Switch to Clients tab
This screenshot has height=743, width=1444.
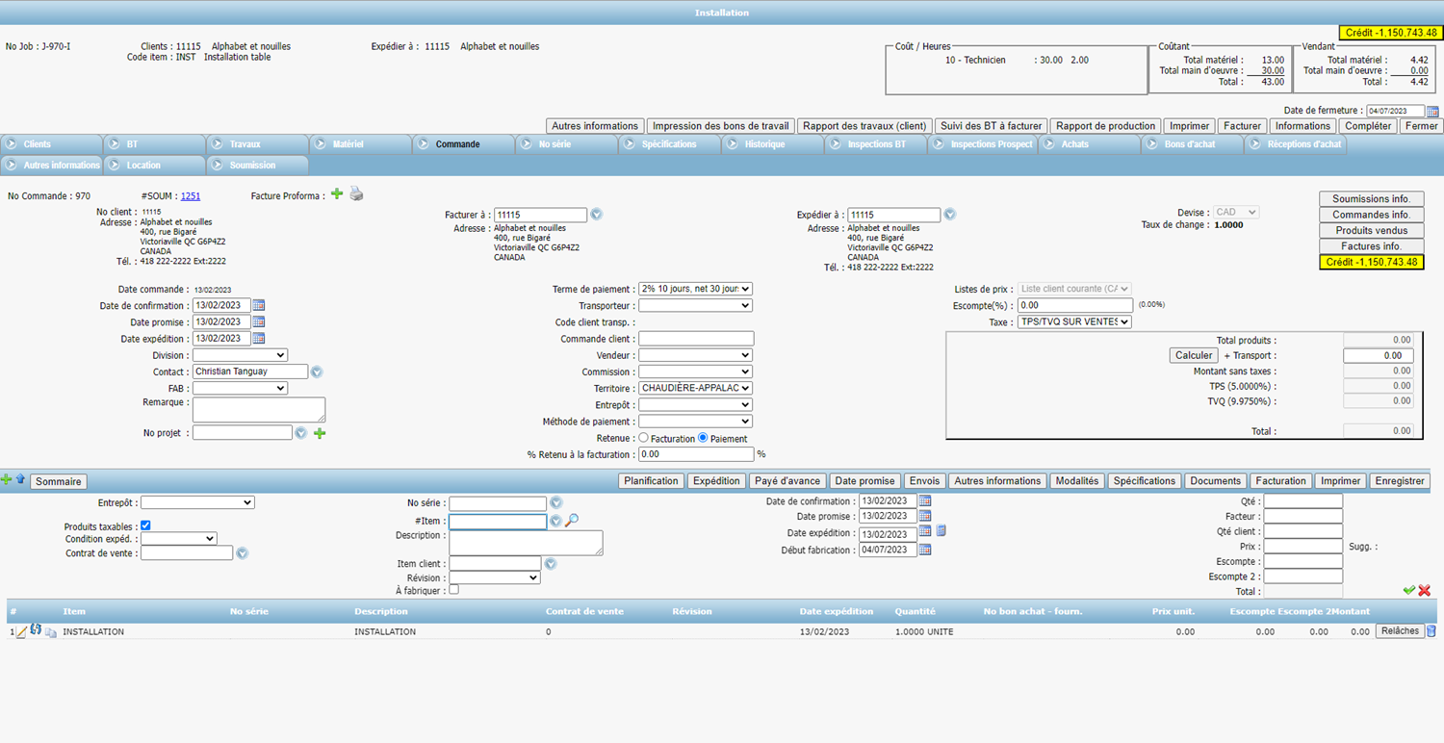pyautogui.click(x=51, y=144)
